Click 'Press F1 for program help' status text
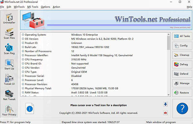 [x=15, y=122]
